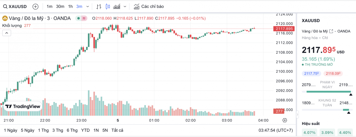Open Các chỉ báo indicators
356x137 pixels.
point(149,7)
